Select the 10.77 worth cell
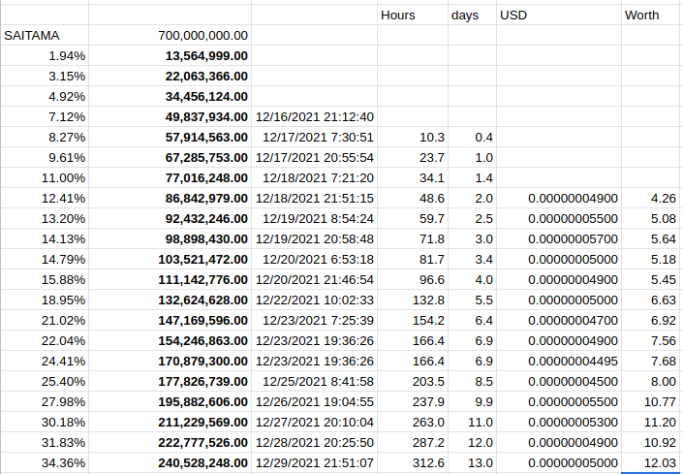This screenshot has width=683, height=474. [x=652, y=401]
